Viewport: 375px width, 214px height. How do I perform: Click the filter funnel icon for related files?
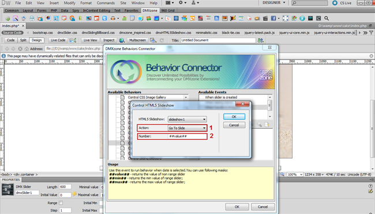[x=371, y=33]
